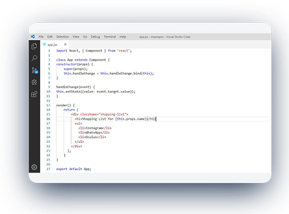Open the Debug menu
Image resolution: width=289 pixels, height=214 pixels.
pyautogui.click(x=95, y=37)
